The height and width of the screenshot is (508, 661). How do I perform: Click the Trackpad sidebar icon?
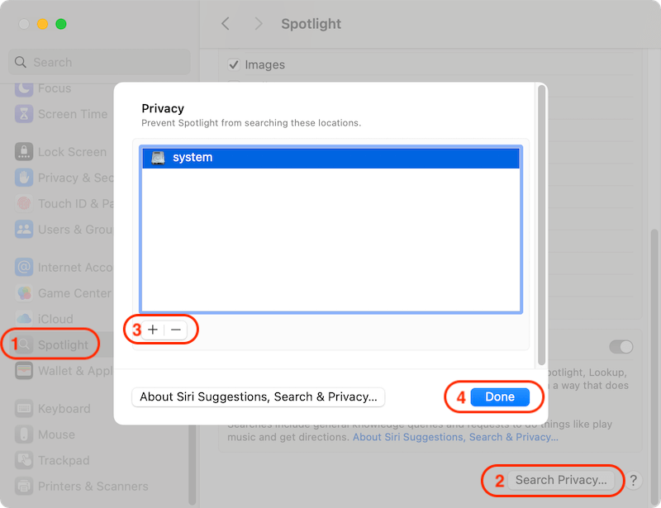pyautogui.click(x=24, y=460)
